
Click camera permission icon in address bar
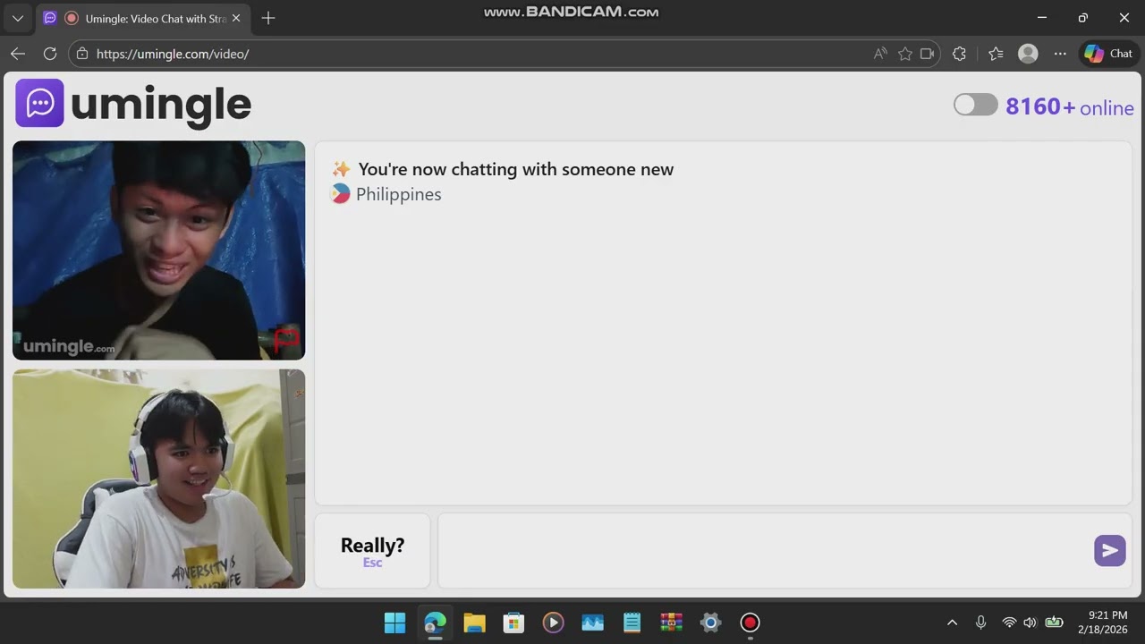[x=928, y=54]
